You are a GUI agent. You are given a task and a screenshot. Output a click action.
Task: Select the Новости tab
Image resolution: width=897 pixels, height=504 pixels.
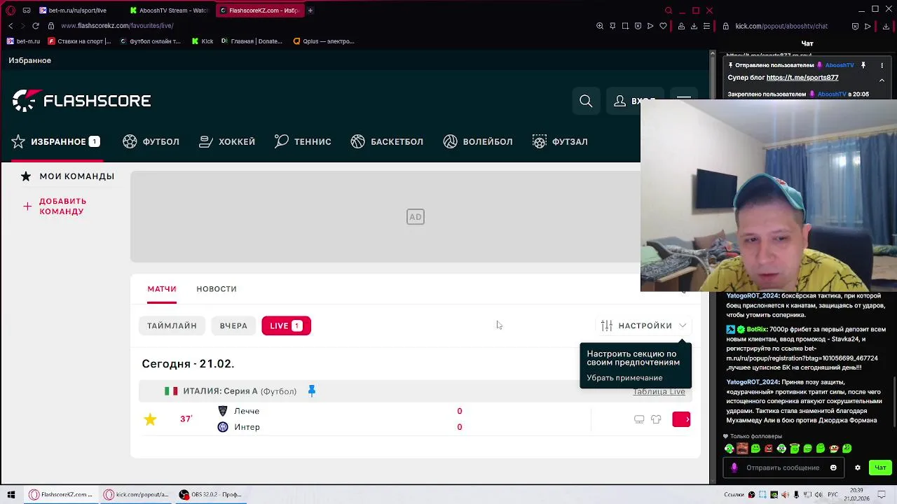[x=217, y=288]
